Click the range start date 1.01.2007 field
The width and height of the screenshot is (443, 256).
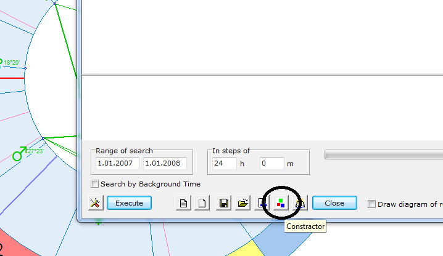point(117,164)
